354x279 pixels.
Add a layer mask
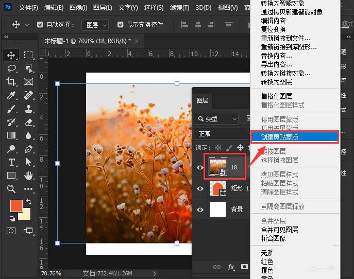[244, 267]
